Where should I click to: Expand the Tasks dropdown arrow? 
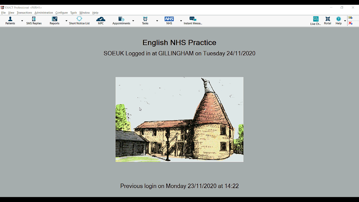[157, 21]
